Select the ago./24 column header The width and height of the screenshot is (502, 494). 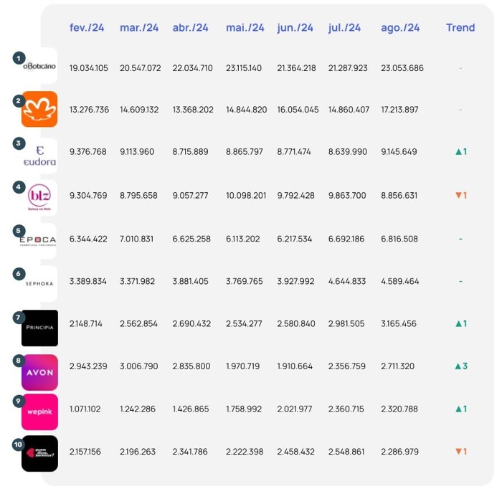pyautogui.click(x=400, y=28)
